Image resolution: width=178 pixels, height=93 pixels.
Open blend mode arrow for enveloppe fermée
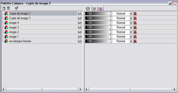pyautogui.click(x=131, y=41)
